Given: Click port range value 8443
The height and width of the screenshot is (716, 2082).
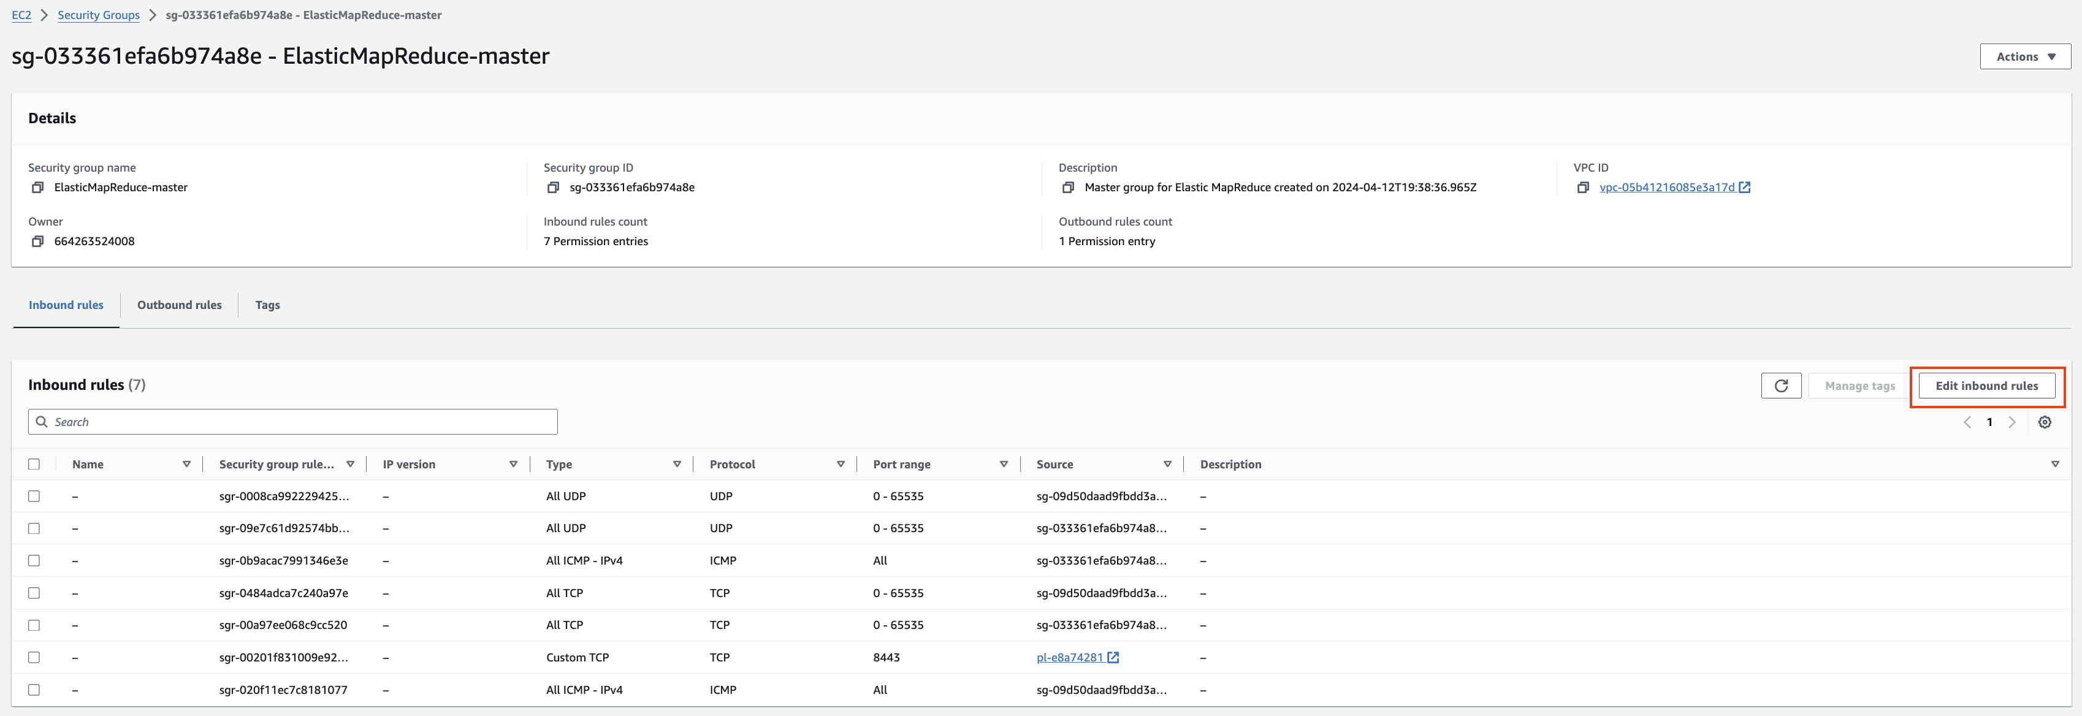Looking at the screenshot, I should pyautogui.click(x=887, y=658).
